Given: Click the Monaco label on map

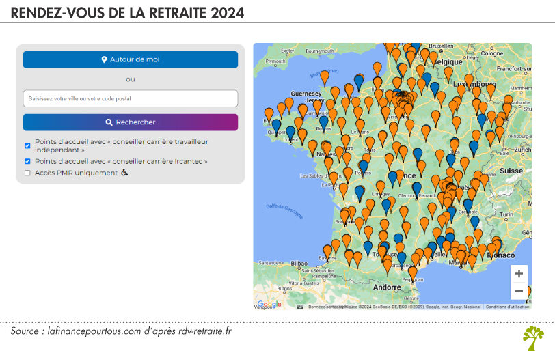Looking at the screenshot, I should click(501, 255).
